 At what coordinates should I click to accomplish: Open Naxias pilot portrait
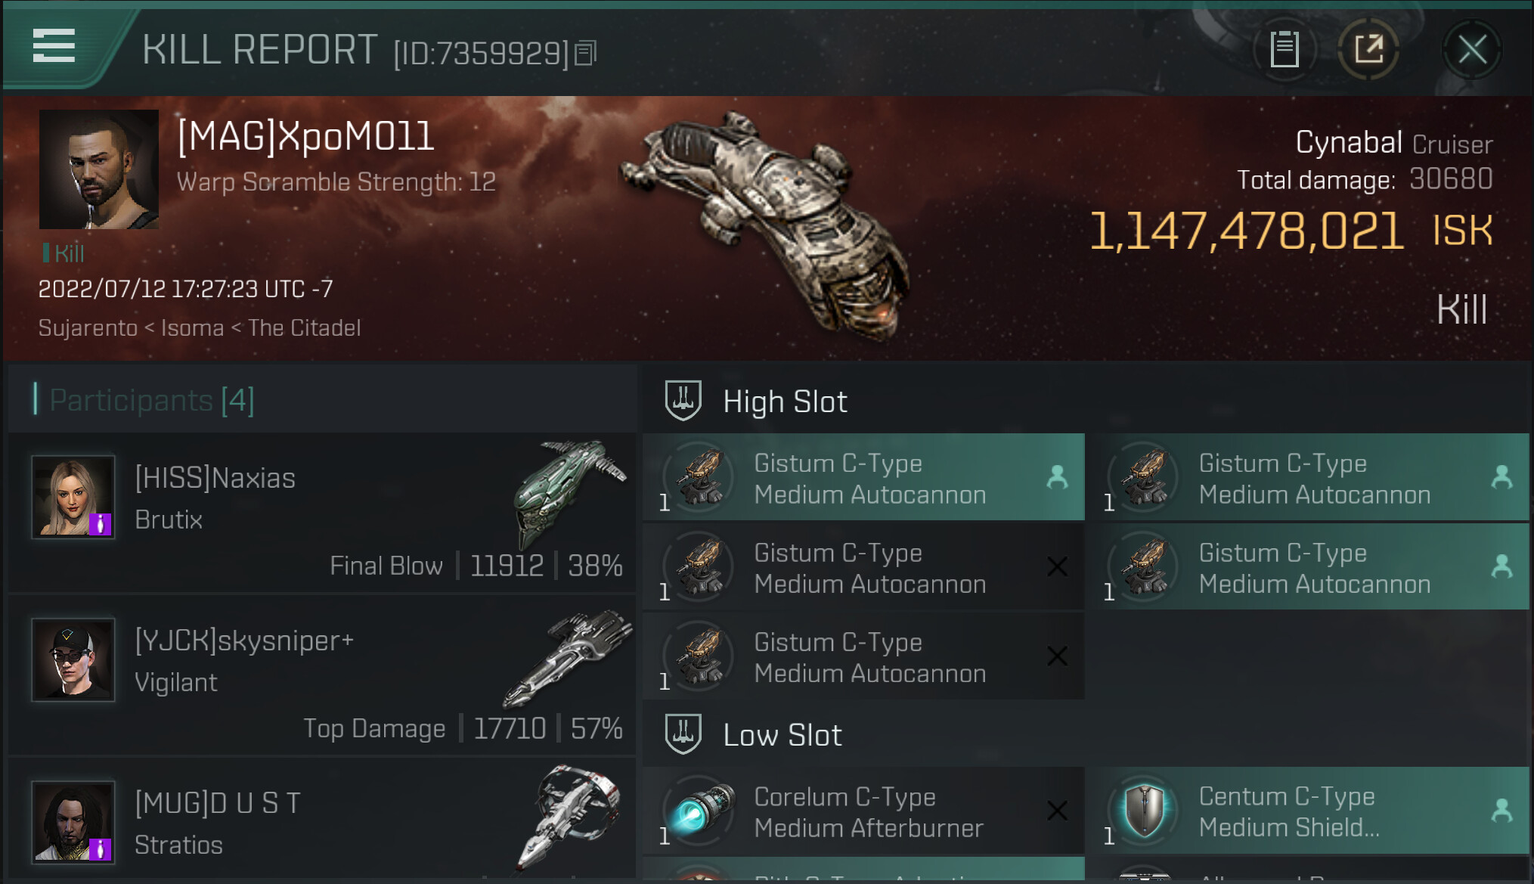pos(73,497)
